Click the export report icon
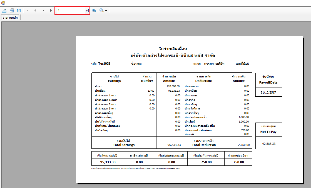Viewport: 311px width, 188px height. 4,11
